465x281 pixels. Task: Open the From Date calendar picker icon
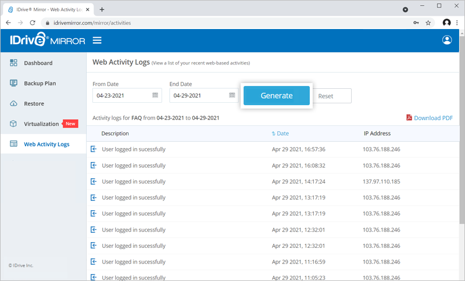pos(155,95)
